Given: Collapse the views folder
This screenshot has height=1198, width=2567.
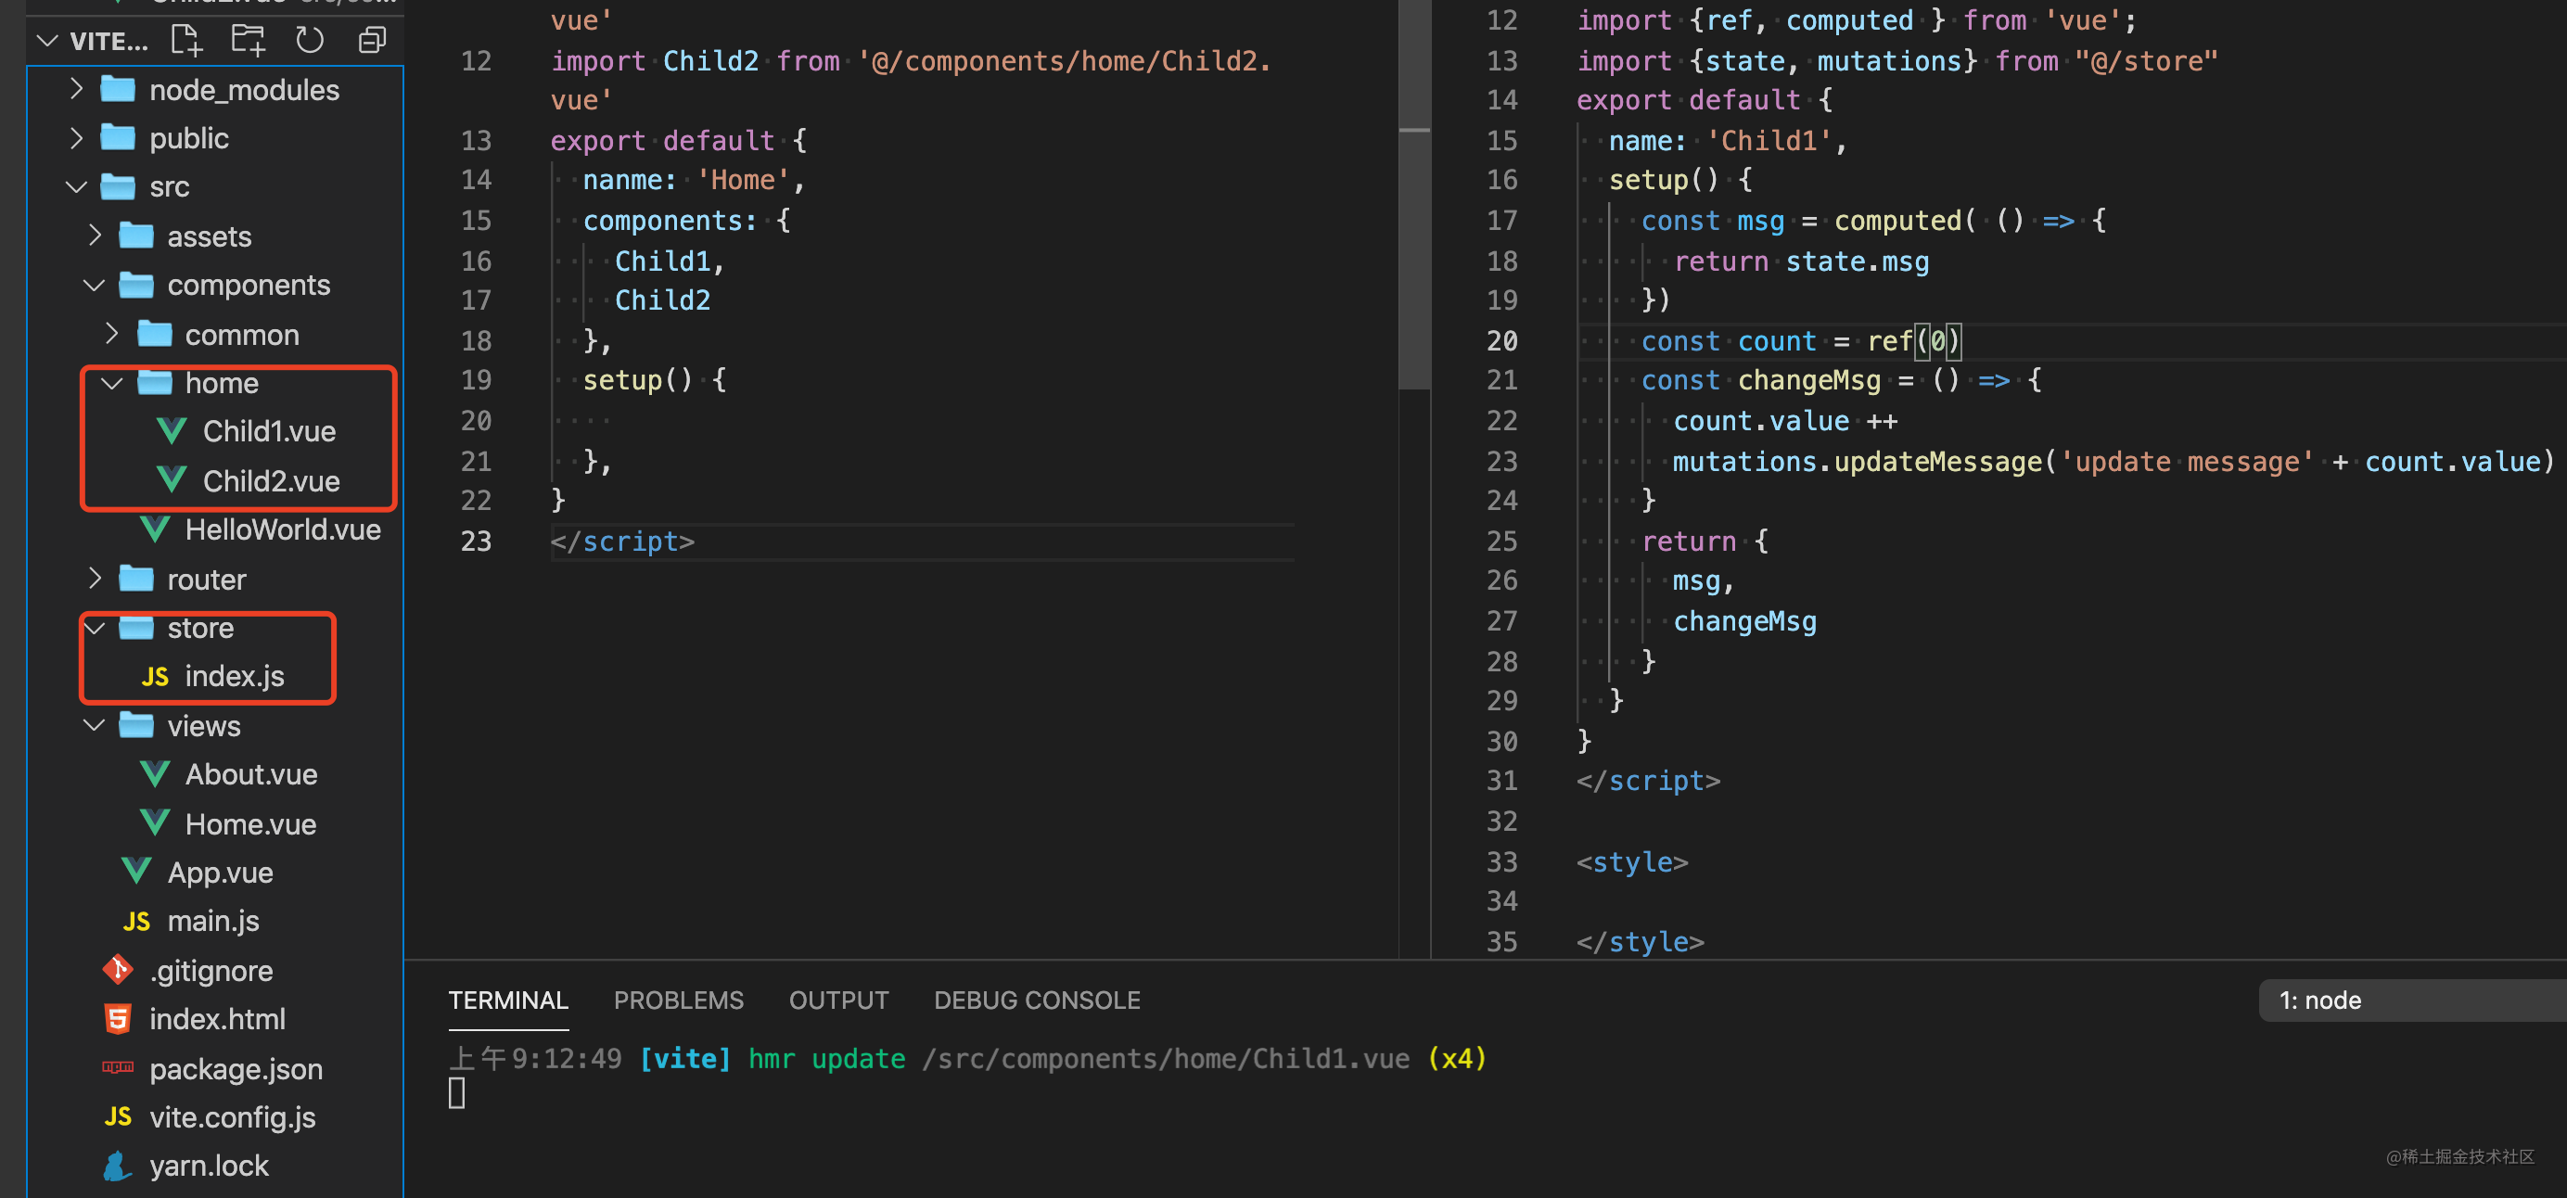Looking at the screenshot, I should pyautogui.click(x=95, y=726).
